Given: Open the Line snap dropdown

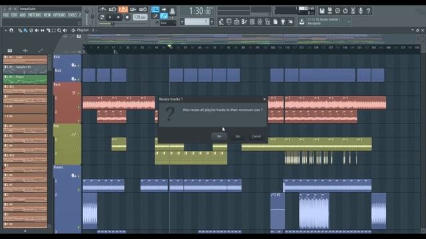Looking at the screenshot, I should (168, 23).
